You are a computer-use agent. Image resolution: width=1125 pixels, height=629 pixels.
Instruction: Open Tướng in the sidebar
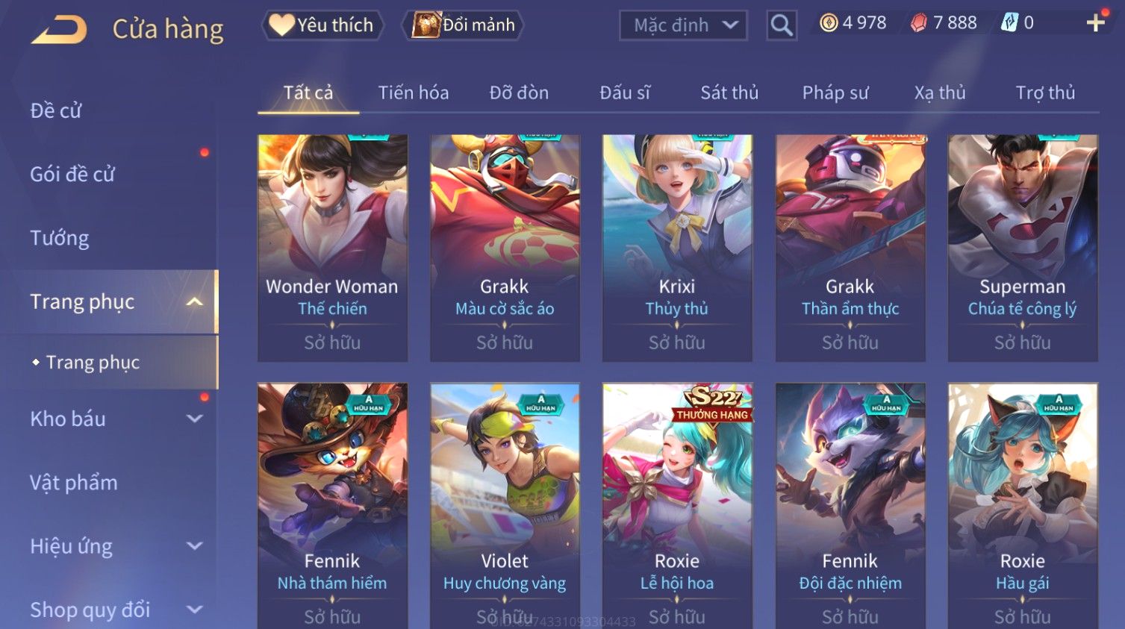60,238
